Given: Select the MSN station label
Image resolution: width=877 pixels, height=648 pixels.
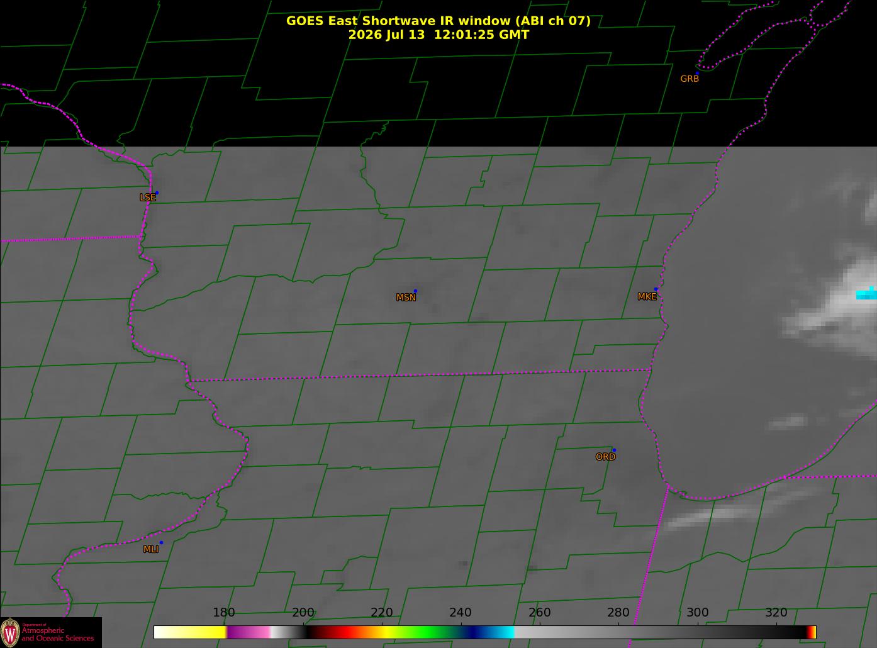Looking at the screenshot, I should pyautogui.click(x=406, y=298).
